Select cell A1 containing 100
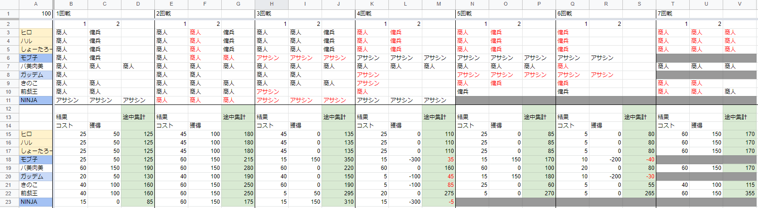This screenshot has height=208, width=758. tap(36, 14)
